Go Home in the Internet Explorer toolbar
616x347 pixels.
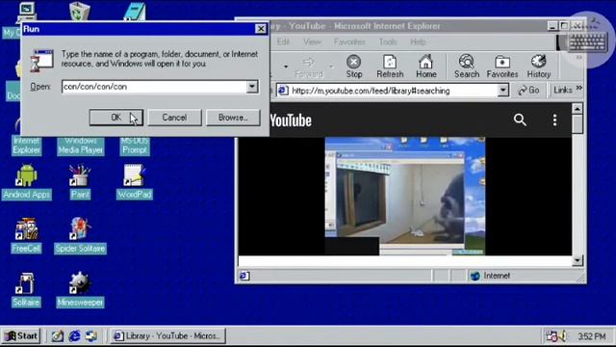click(425, 67)
